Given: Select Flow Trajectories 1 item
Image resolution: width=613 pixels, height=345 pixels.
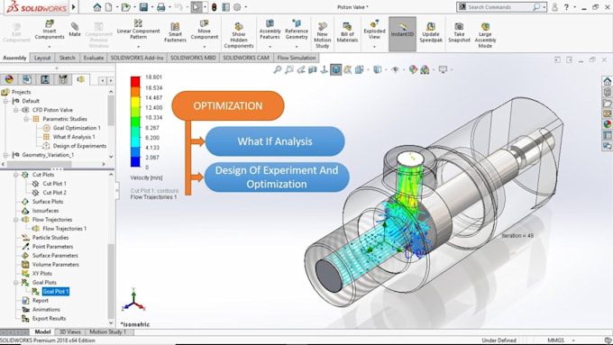Looking at the screenshot, I should coord(65,229).
